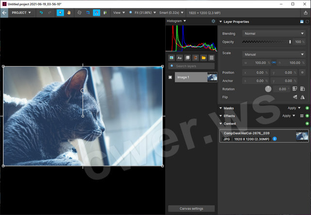
Task: Click the export icon at top right
Action: [x=306, y=12]
